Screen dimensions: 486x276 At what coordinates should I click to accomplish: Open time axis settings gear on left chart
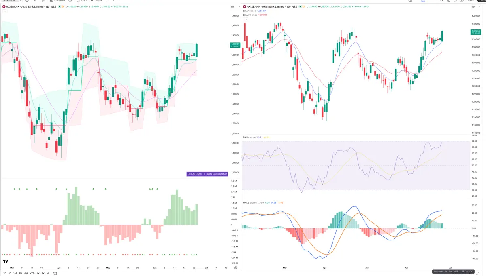[x=235, y=268]
